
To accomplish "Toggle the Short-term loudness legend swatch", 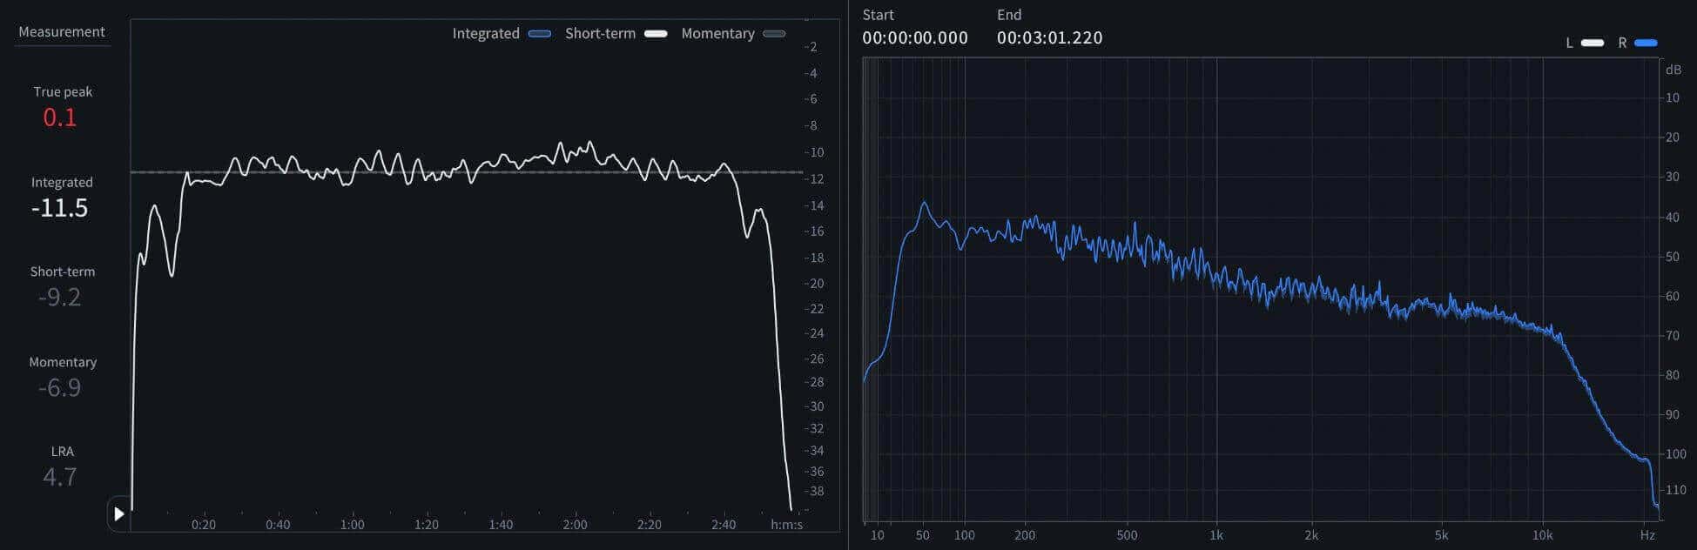I will pos(656,34).
